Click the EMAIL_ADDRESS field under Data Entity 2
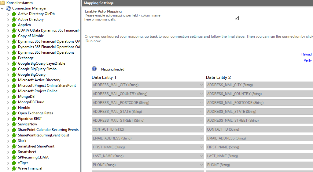The image size is (313, 172). 259,138
